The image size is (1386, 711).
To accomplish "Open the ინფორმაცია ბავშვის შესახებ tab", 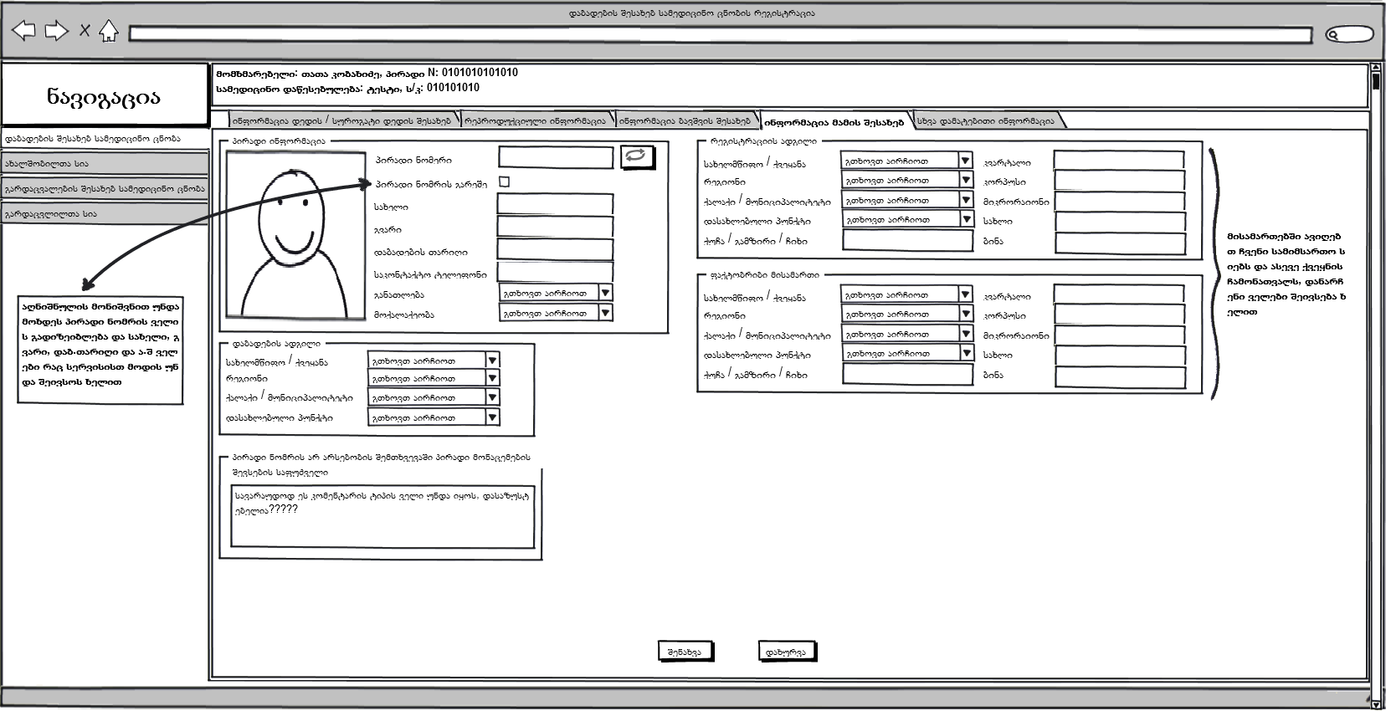I will (685, 121).
